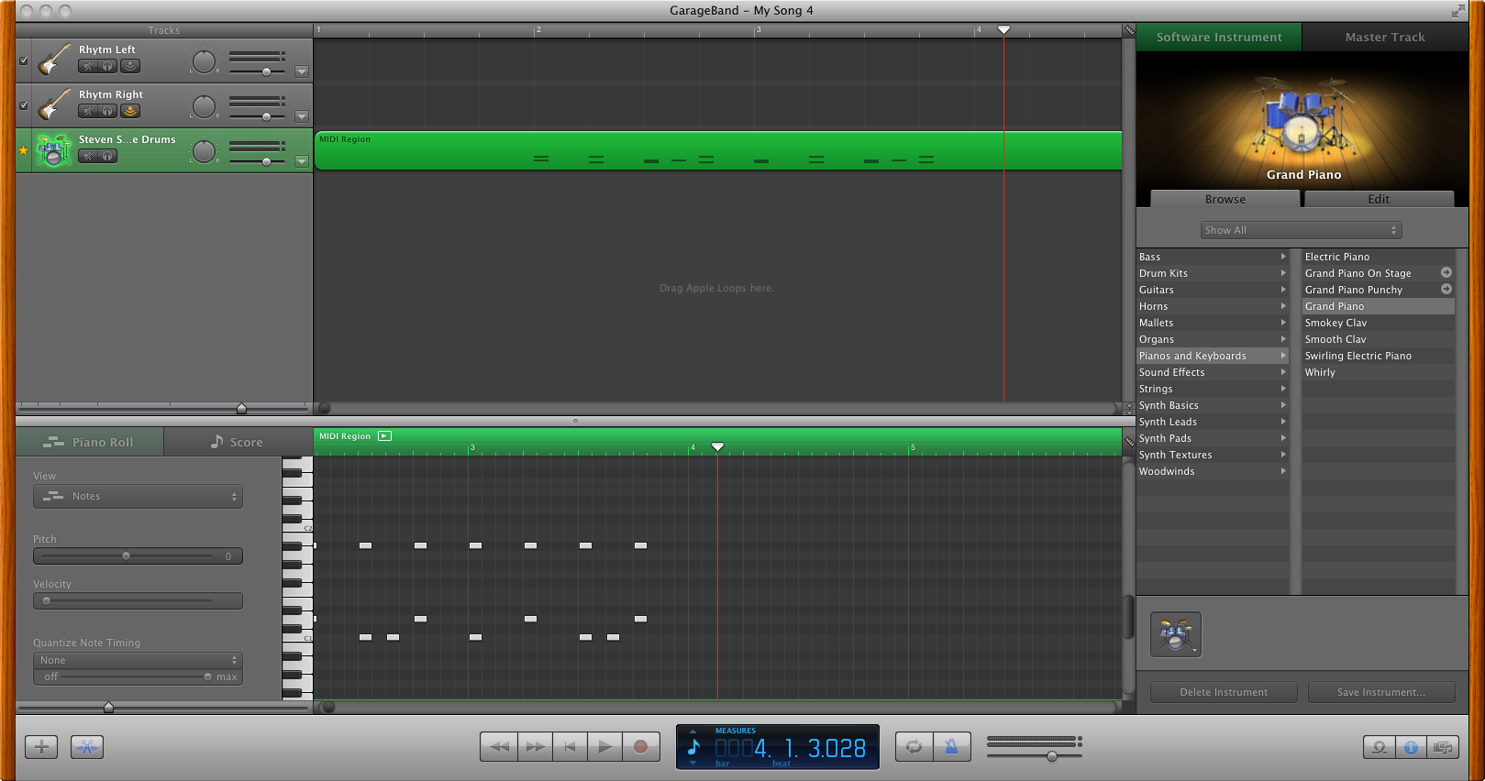Click the LCD mode note icon
This screenshot has width=1485, height=781.
point(694,748)
